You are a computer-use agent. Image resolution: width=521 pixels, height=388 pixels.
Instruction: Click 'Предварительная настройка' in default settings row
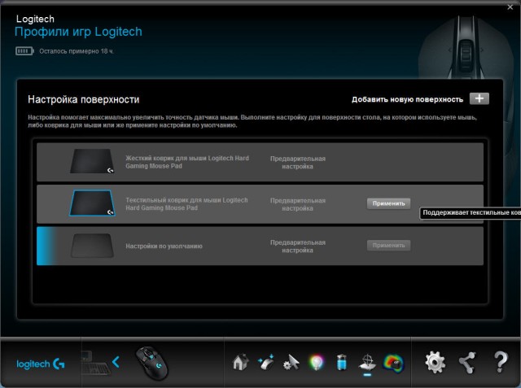297,246
